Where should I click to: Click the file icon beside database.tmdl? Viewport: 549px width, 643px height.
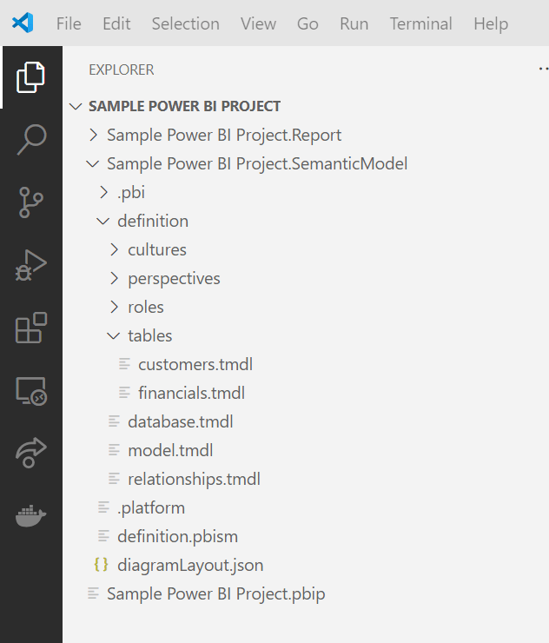pyautogui.click(x=114, y=421)
